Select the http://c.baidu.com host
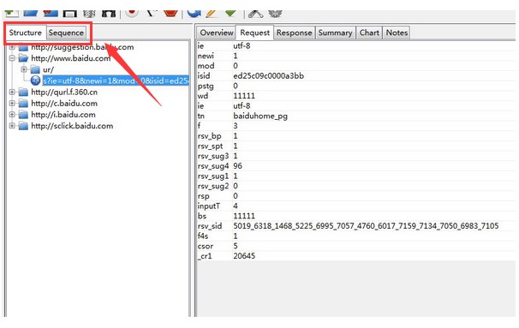 pyautogui.click(x=64, y=104)
